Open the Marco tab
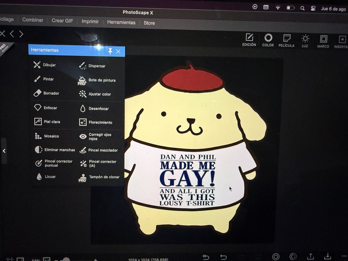Viewport: 348px width, 261px height. point(323,42)
